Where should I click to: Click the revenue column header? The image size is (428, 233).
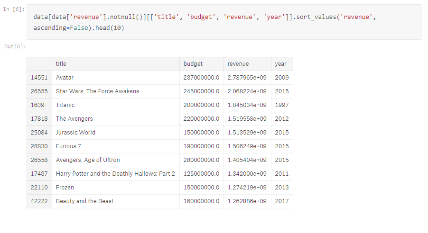point(248,64)
